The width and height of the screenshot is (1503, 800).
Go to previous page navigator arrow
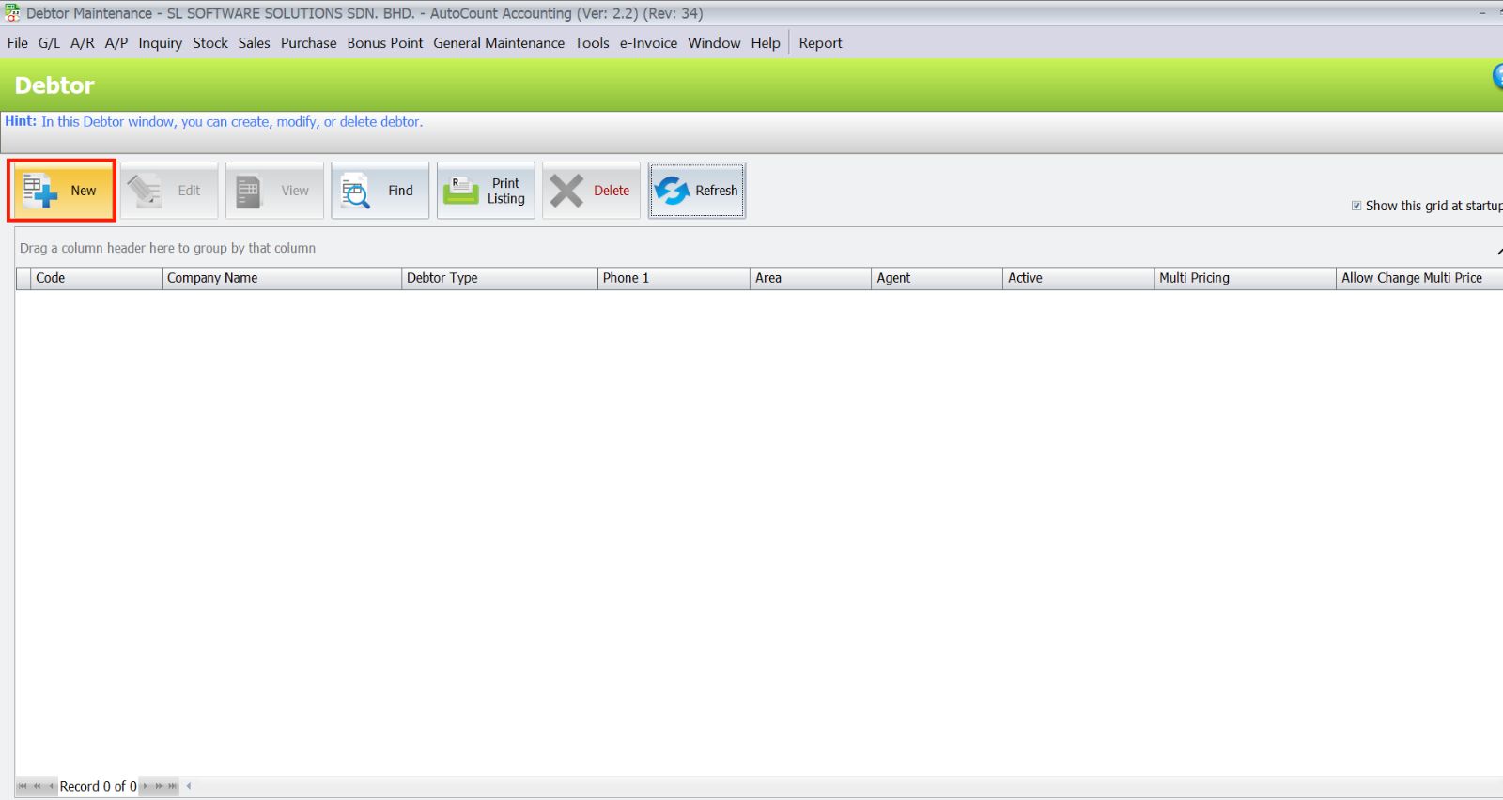(37, 787)
